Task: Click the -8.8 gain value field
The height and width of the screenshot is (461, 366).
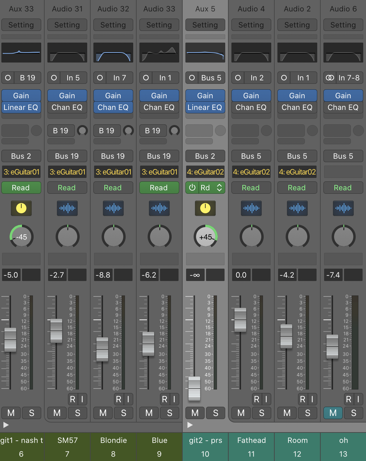Action: tap(103, 275)
